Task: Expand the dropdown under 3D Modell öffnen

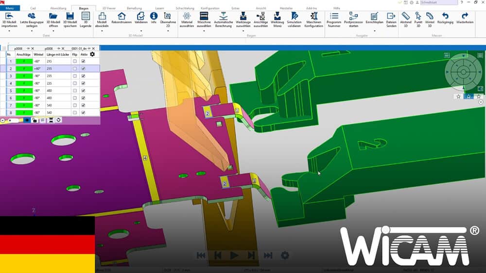Action: pyautogui.click(x=53, y=31)
